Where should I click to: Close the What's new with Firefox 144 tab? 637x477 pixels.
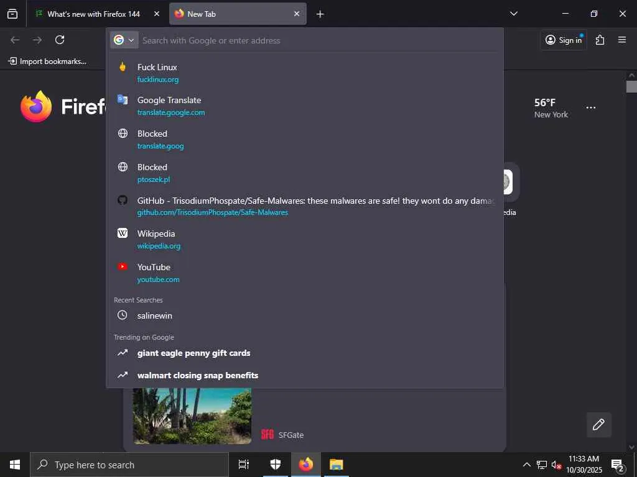[x=157, y=14]
